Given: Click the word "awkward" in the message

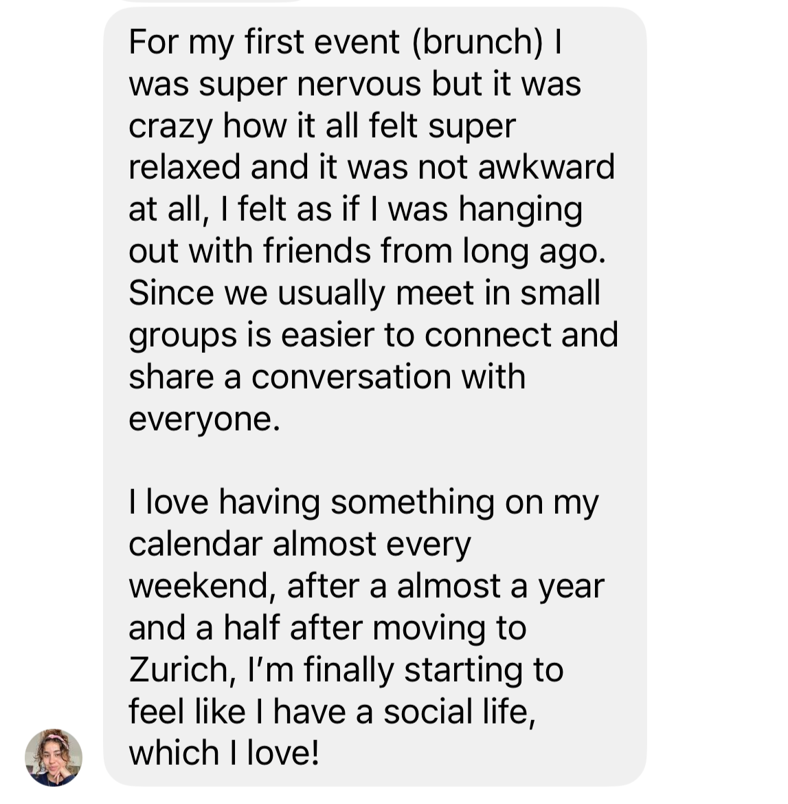Looking at the screenshot, I should 546,167.
